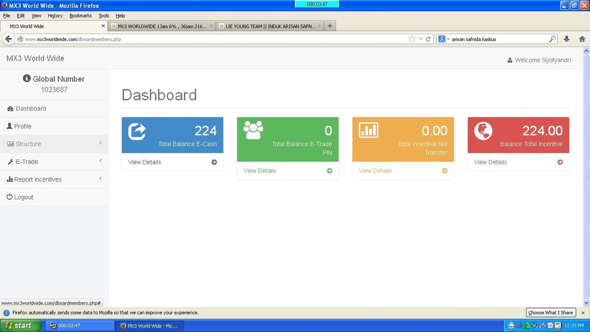
Task: Expand the Report Incentives sidebar menu
Action: point(54,179)
